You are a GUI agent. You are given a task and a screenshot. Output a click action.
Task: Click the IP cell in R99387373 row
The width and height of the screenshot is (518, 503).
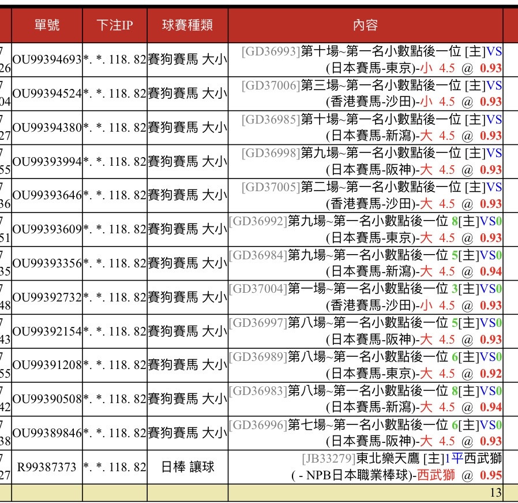(x=115, y=467)
